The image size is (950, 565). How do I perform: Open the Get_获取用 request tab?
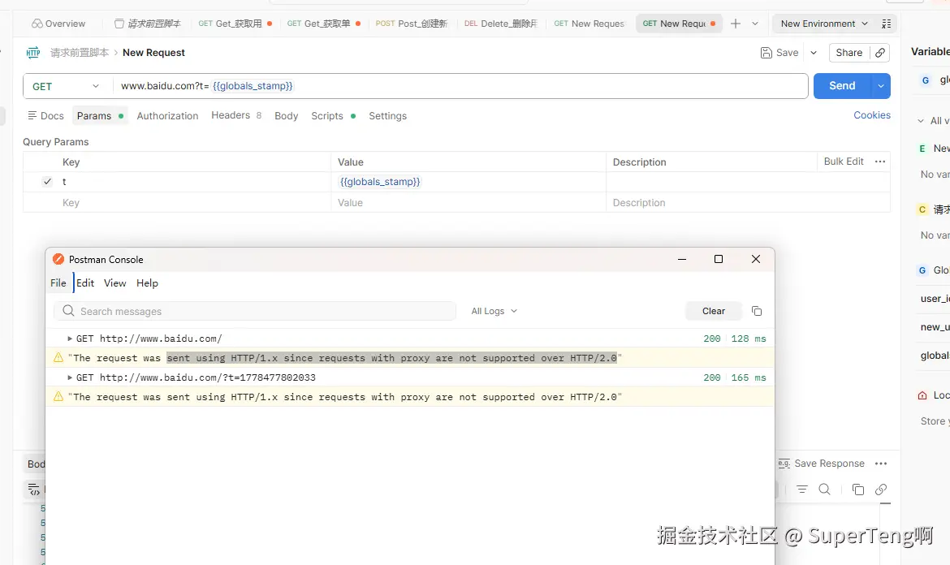pyautogui.click(x=235, y=24)
